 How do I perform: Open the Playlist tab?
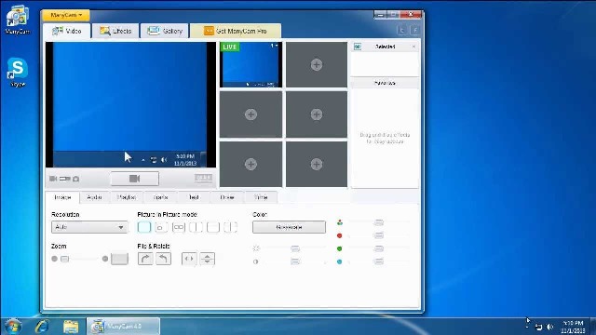[127, 197]
